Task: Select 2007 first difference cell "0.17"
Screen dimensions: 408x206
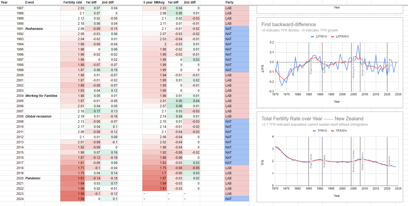Action: 93,111
